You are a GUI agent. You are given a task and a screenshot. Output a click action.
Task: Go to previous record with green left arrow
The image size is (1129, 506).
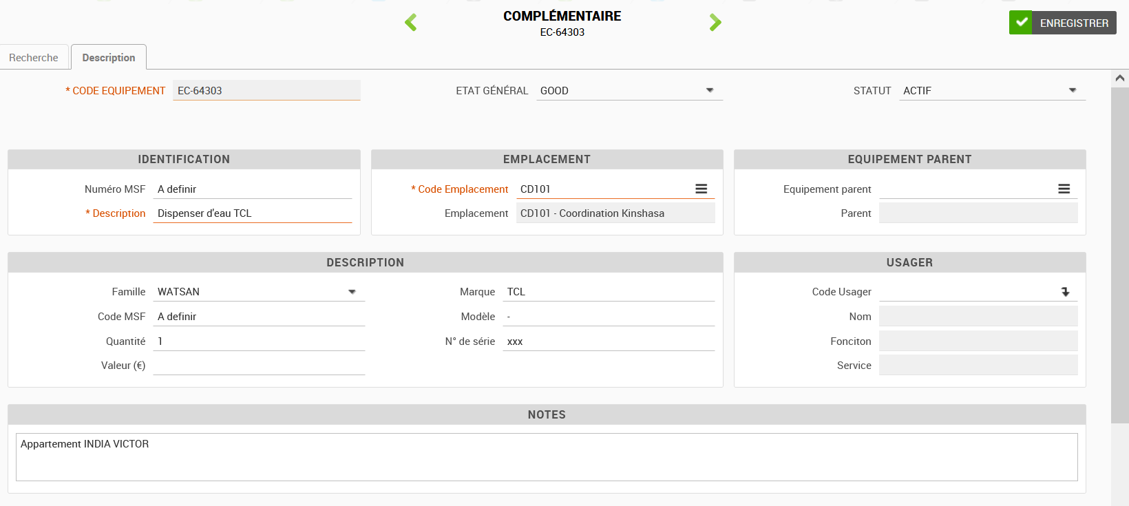point(411,23)
